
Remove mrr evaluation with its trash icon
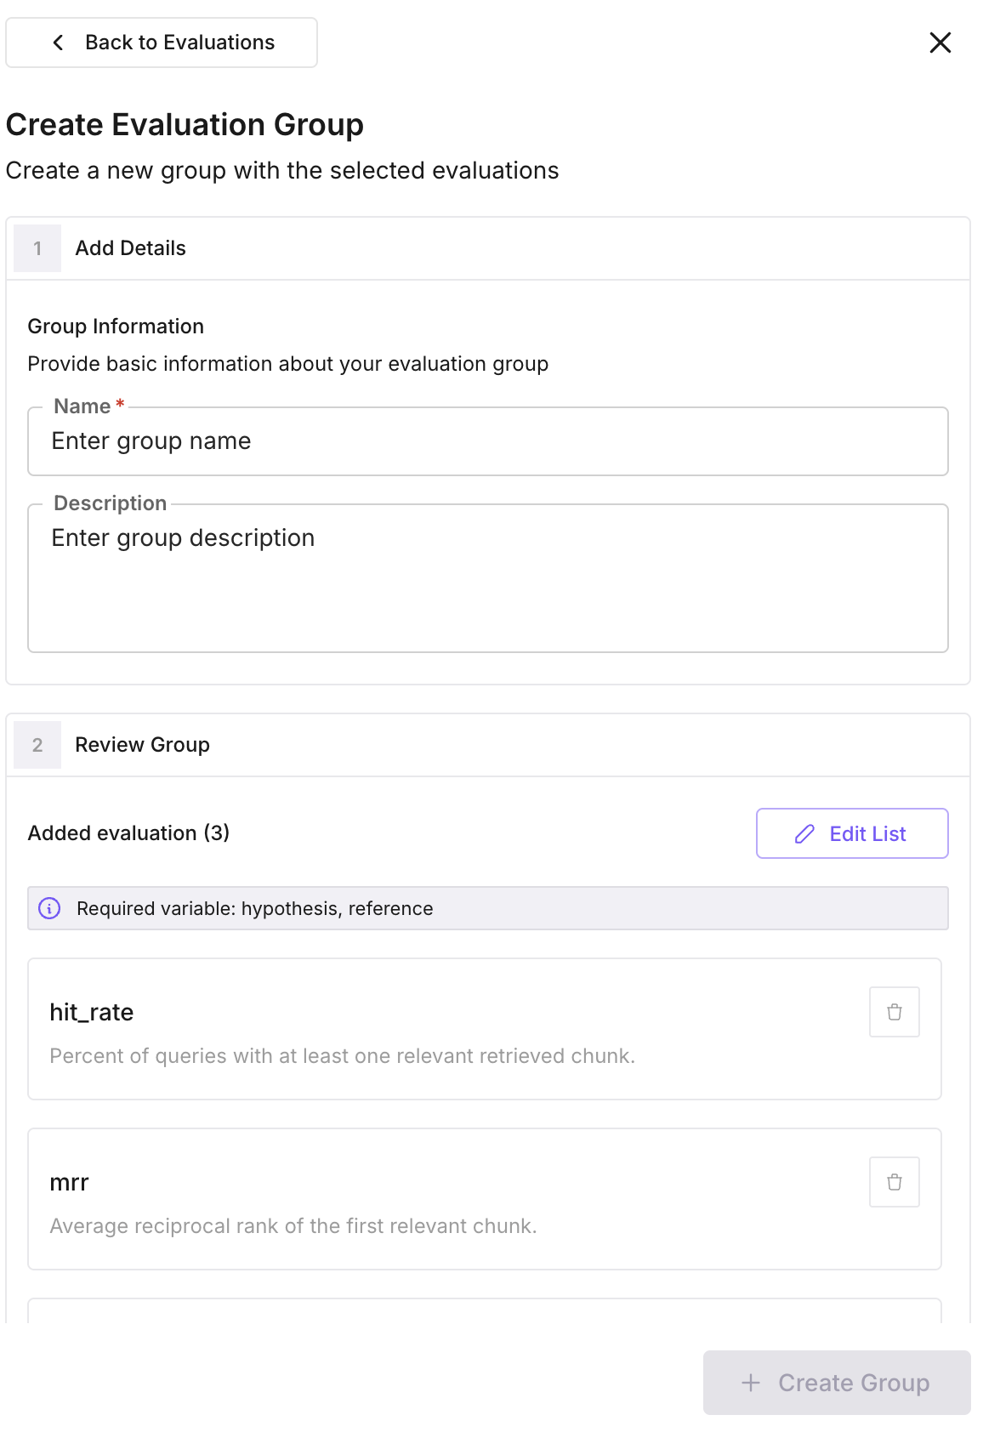coord(894,1182)
